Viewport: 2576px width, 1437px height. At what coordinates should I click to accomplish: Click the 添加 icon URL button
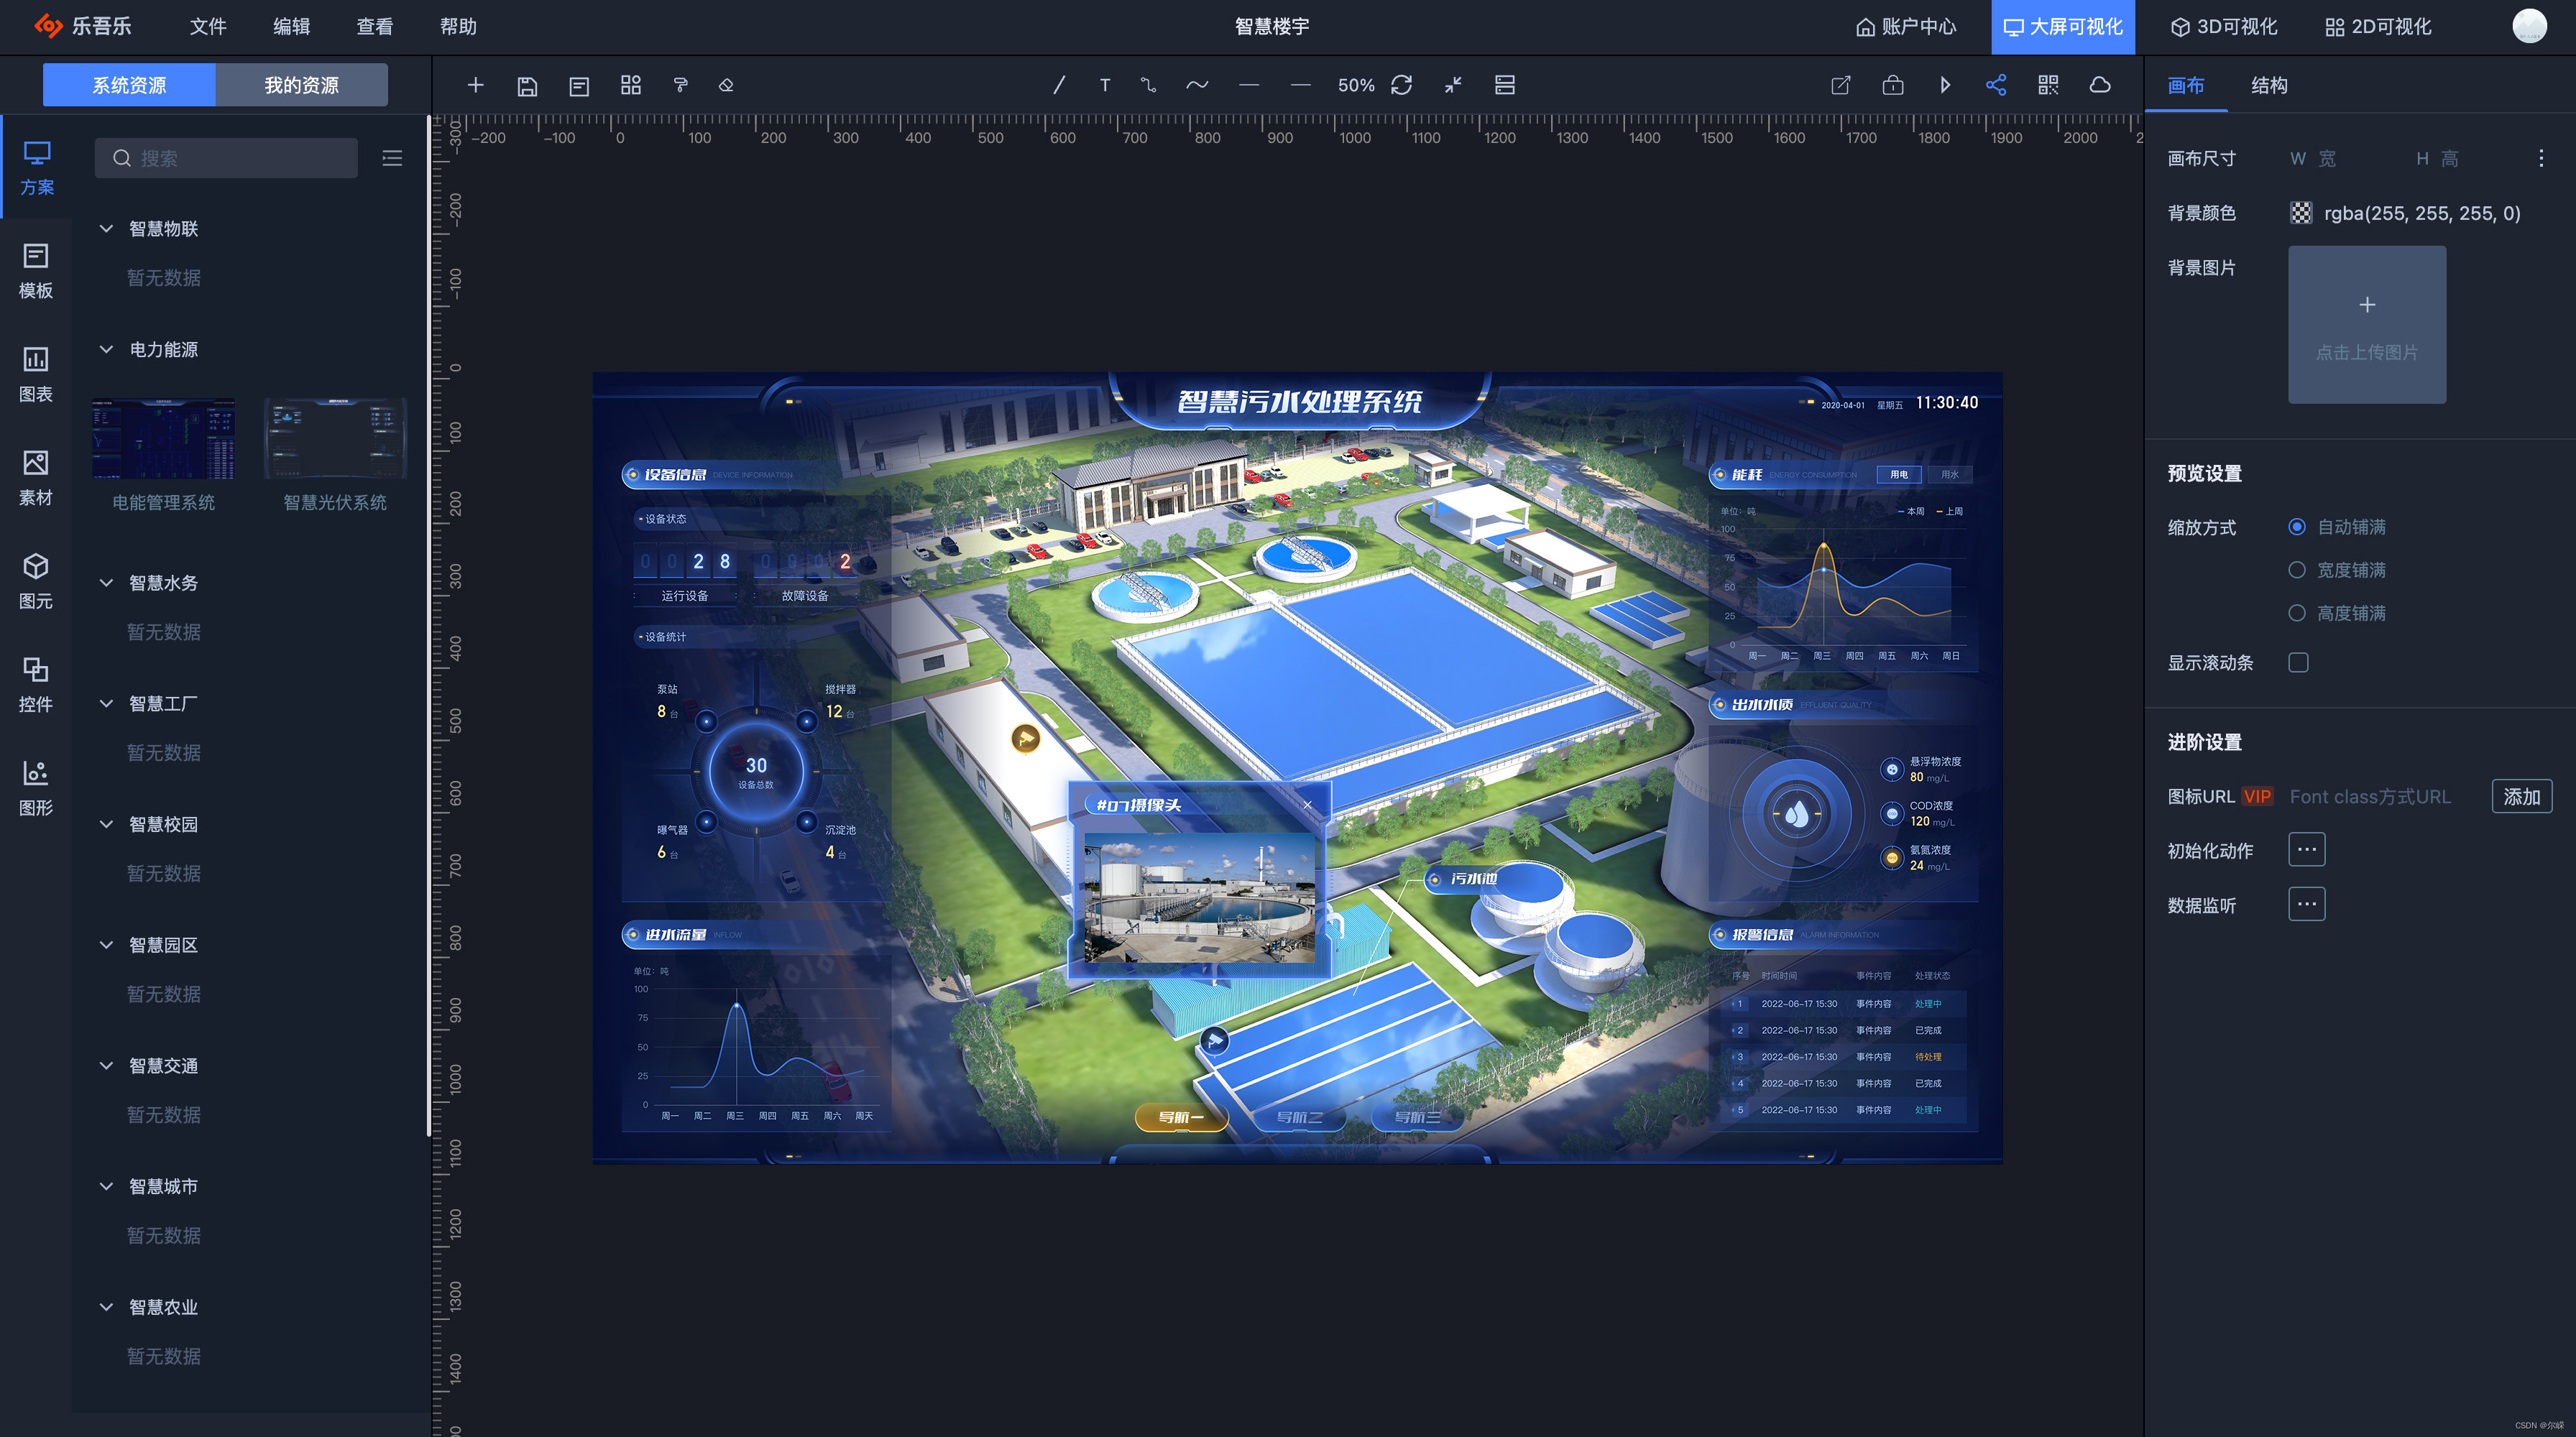click(x=2521, y=796)
